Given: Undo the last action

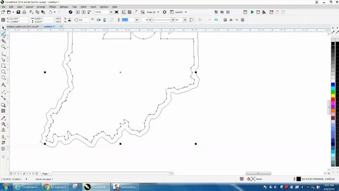Looking at the screenshot, I should coord(50,12).
